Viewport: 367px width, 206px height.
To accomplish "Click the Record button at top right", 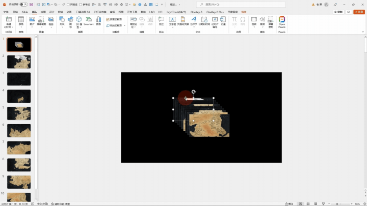I will pyautogui.click(x=338, y=12).
